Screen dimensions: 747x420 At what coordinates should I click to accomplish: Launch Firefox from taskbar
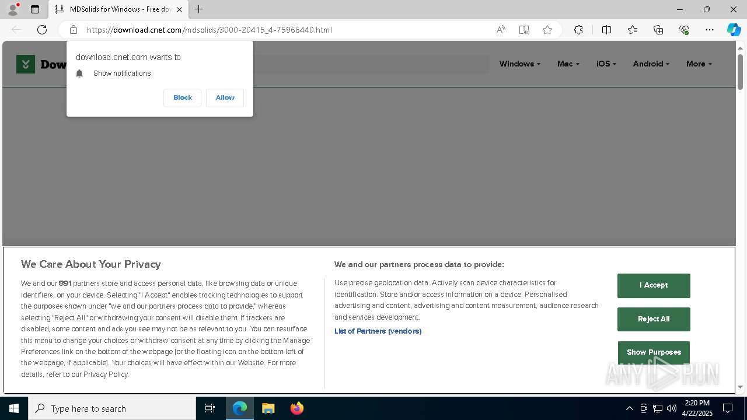[297, 408]
